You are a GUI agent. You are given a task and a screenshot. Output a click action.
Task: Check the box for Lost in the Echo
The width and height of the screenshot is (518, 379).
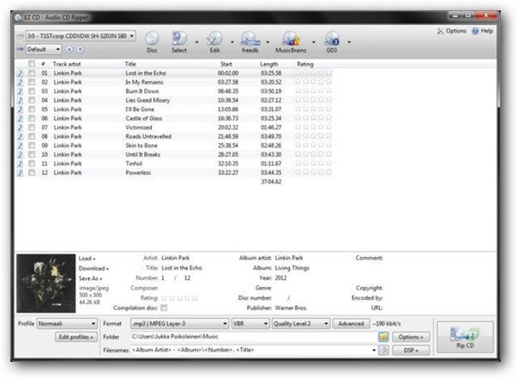(x=31, y=73)
